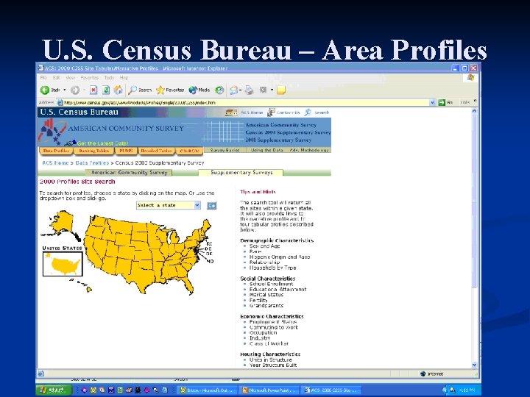Click the Using the Data link
Viewport: 530px width, 397px height.
point(266,150)
